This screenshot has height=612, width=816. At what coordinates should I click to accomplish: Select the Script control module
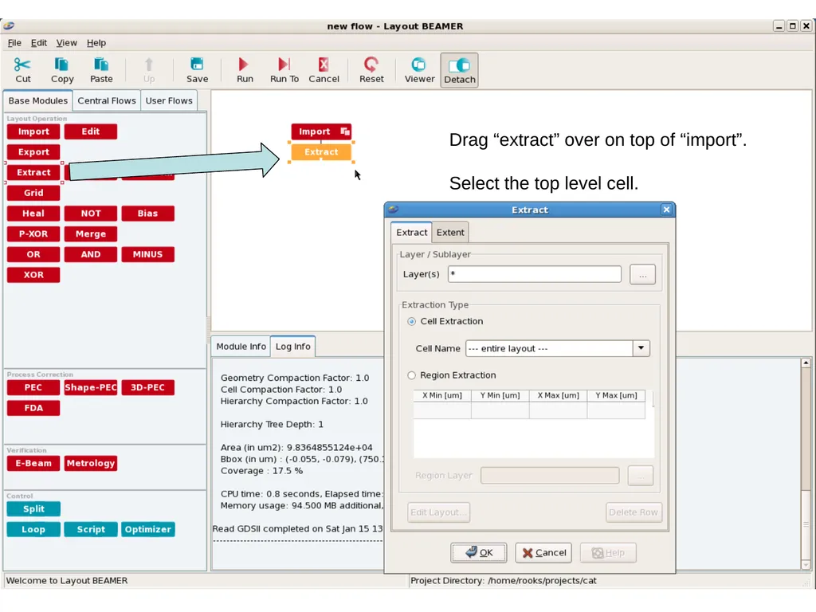[x=91, y=529]
